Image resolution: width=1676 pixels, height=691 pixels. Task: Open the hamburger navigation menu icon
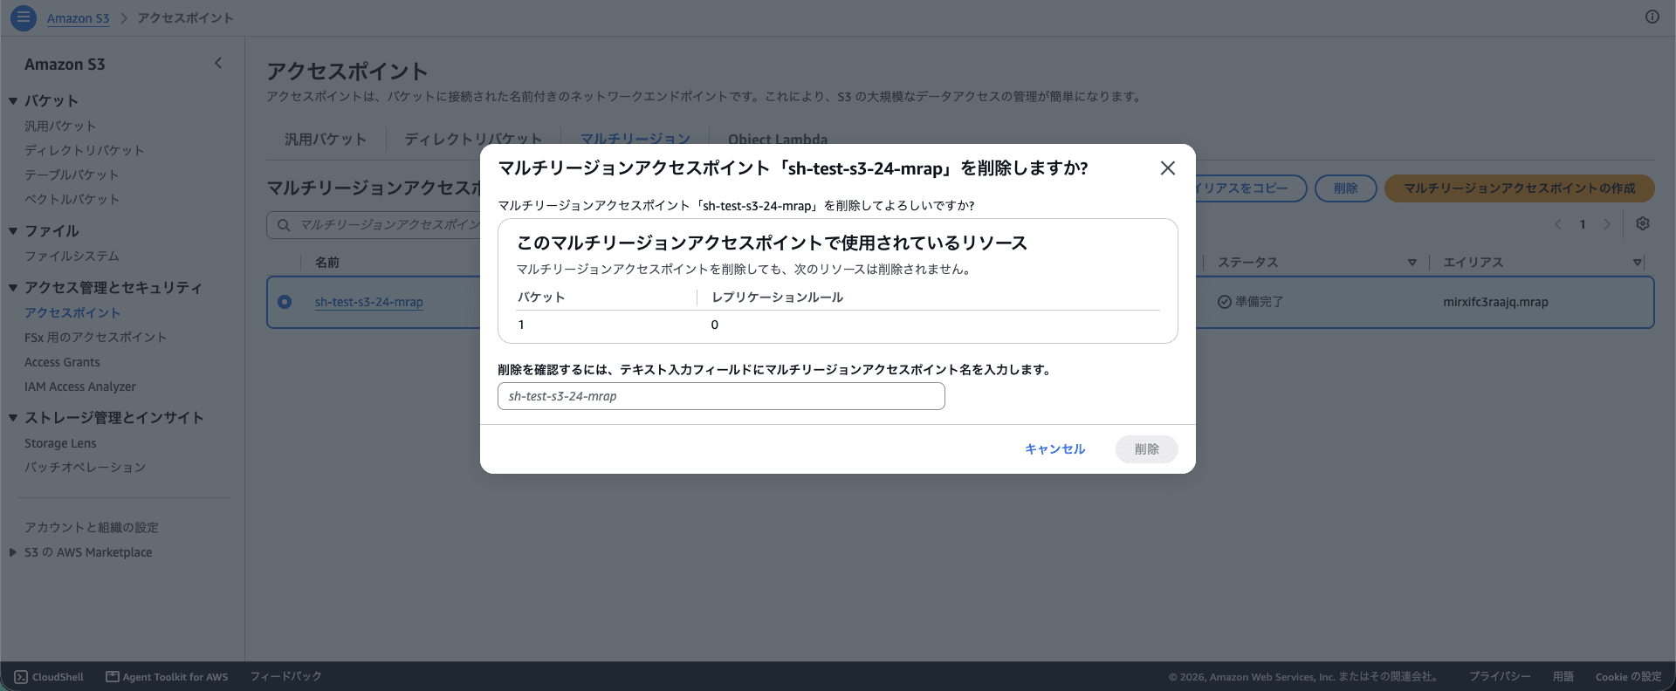(x=24, y=17)
